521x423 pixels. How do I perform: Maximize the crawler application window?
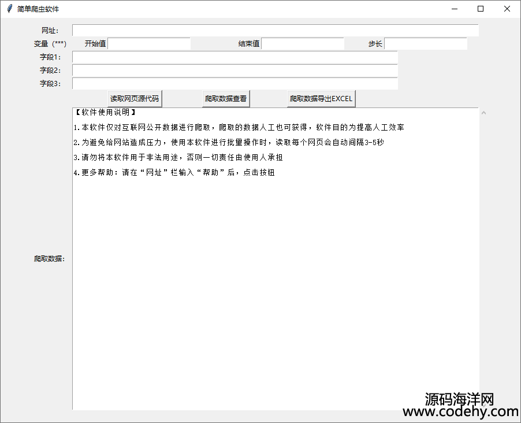[x=481, y=9]
